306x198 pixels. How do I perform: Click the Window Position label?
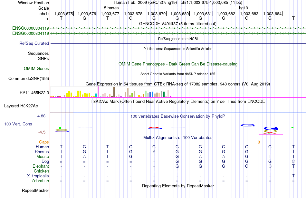coord(33,3)
